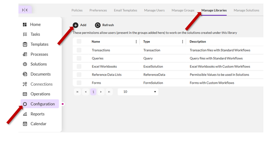Open the Name column options menu

(x=136, y=42)
